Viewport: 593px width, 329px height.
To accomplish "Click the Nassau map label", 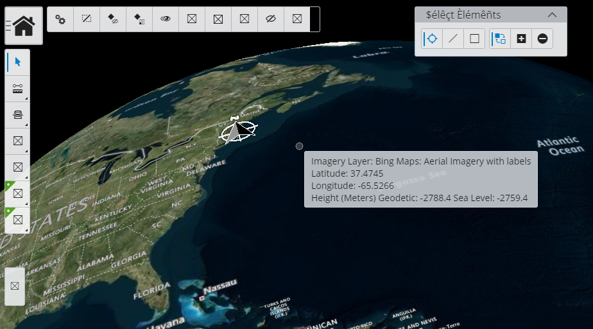I will [x=219, y=287].
